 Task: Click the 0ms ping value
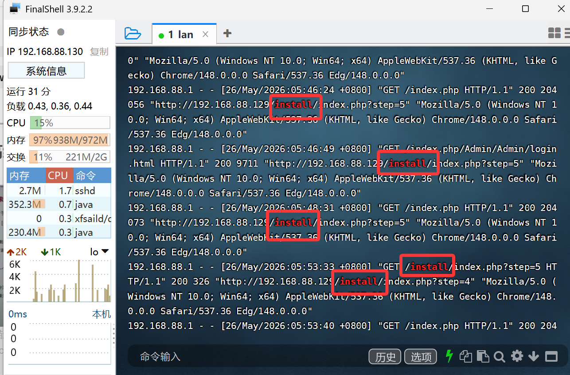18,314
